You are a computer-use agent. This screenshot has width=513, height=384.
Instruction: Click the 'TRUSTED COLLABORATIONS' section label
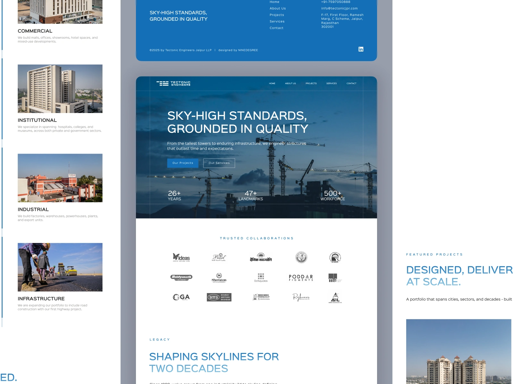tap(256, 238)
